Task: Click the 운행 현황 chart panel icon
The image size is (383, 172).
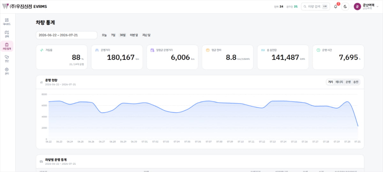Action: [x=41, y=82]
